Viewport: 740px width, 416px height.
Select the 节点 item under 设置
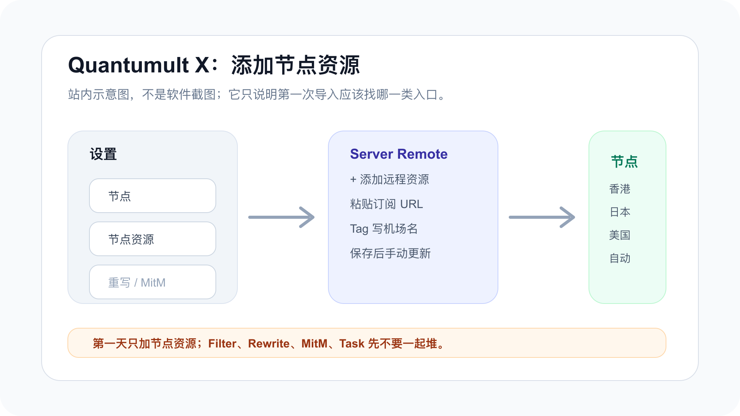pyautogui.click(x=153, y=196)
